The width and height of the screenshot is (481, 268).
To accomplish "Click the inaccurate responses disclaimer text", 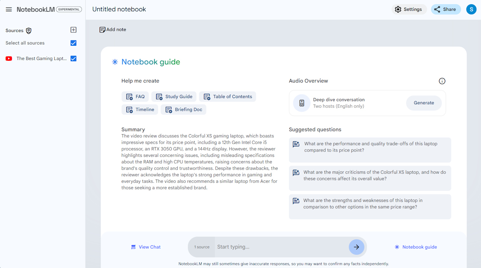I will (284, 264).
